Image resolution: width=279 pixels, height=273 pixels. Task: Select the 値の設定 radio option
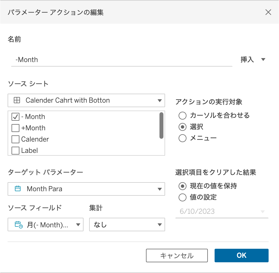[x=183, y=197]
